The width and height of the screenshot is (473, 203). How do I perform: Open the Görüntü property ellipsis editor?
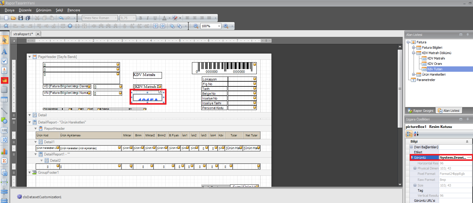click(469, 158)
